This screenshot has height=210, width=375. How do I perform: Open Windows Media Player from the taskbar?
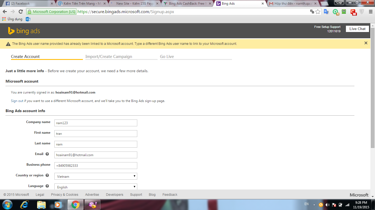coord(58,205)
